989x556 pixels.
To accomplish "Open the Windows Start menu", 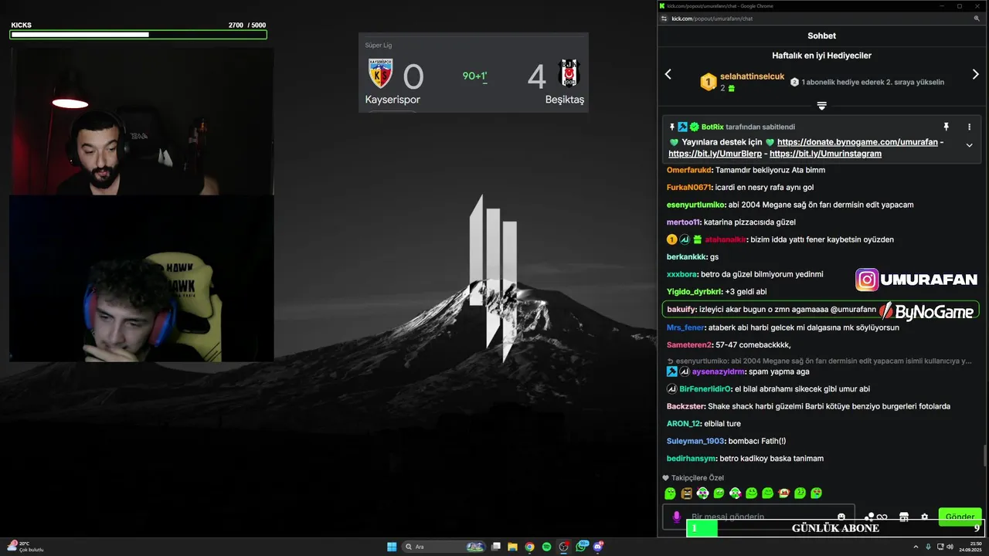I will 392,547.
